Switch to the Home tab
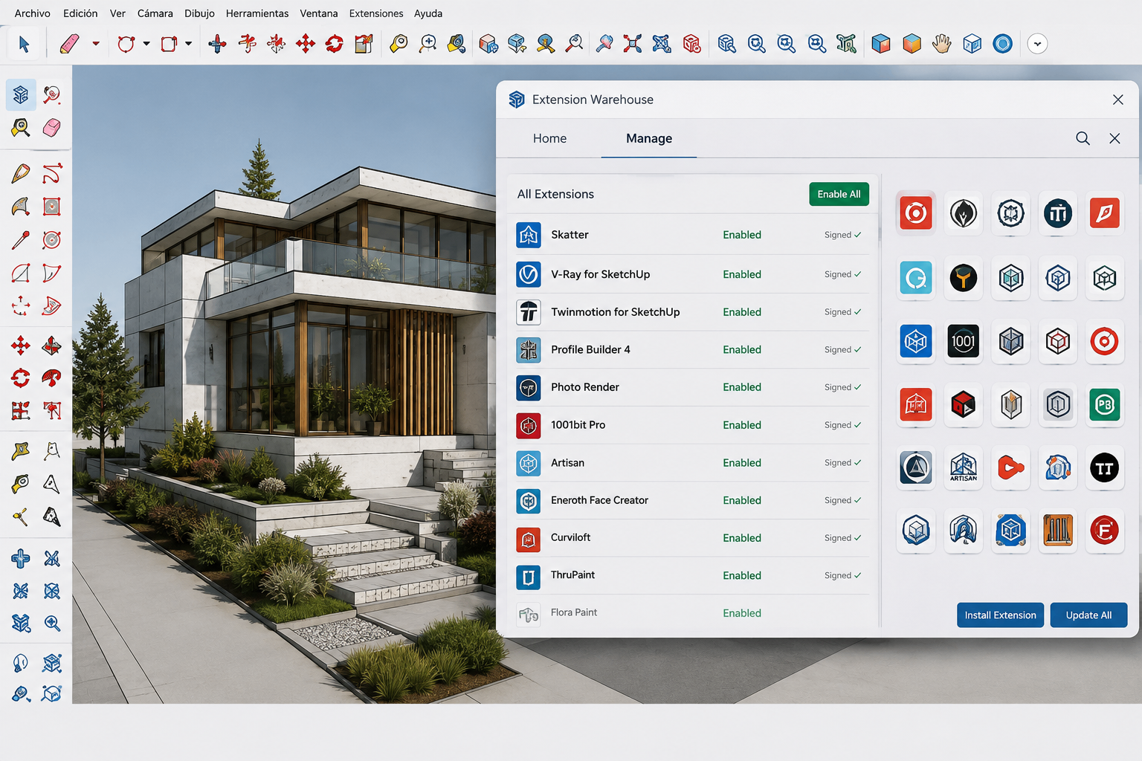 pos(549,138)
